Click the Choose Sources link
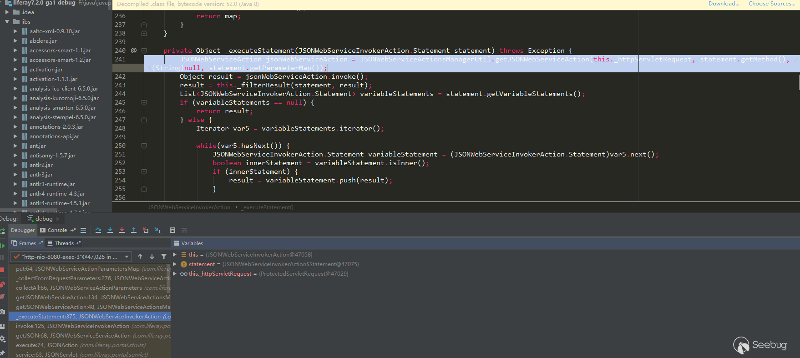Image resolution: width=800 pixels, height=358 pixels. pos(772,4)
